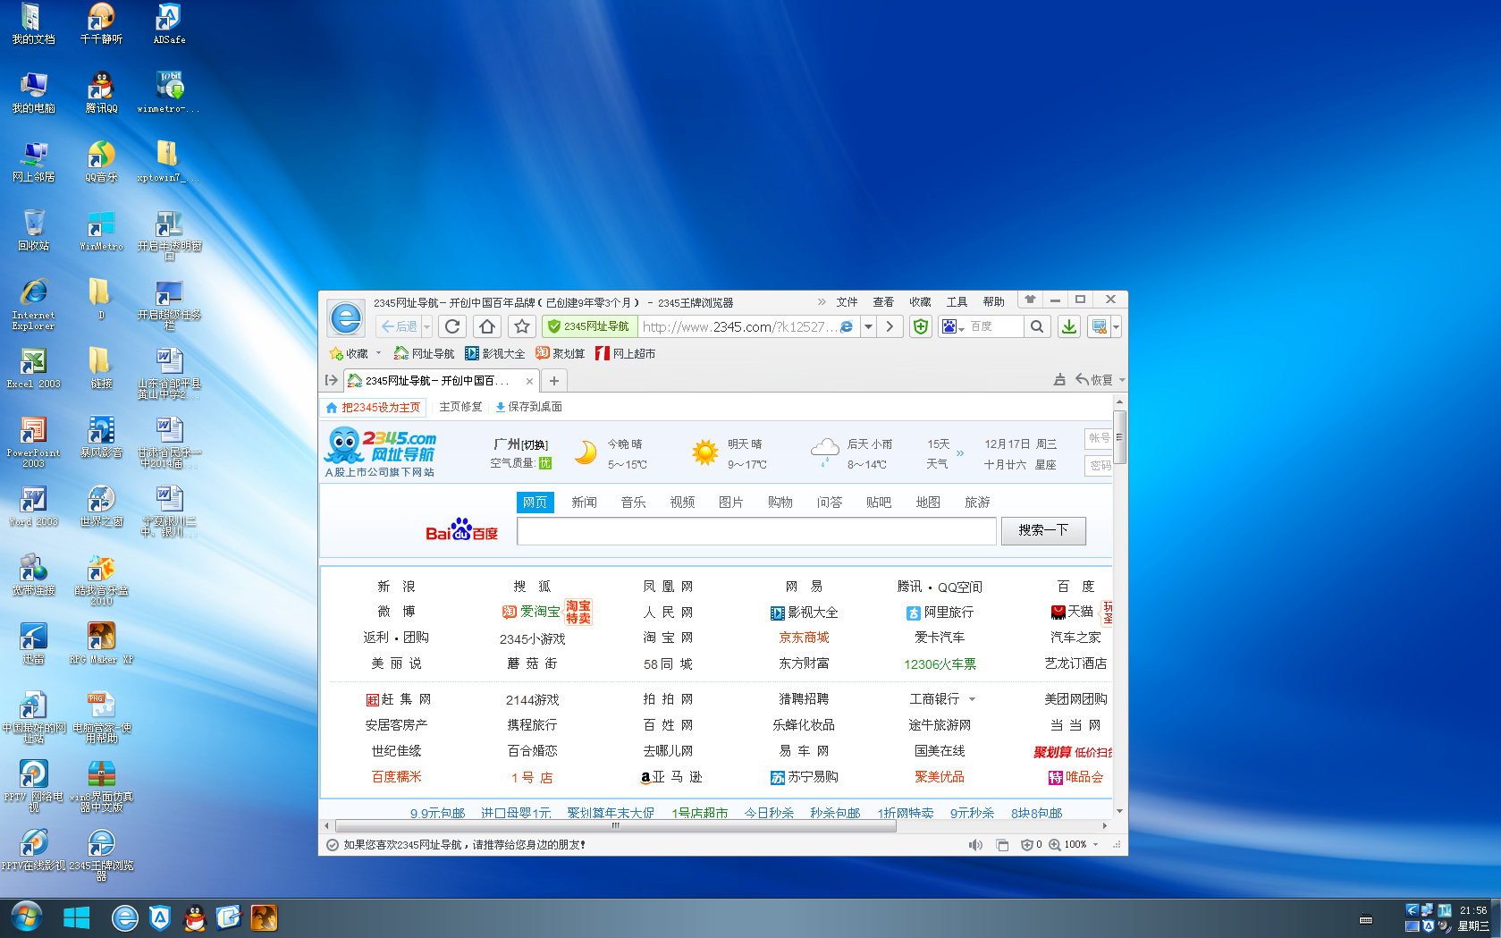
Task: Open the 腾讯QQ desktop icon
Action: pos(101,93)
